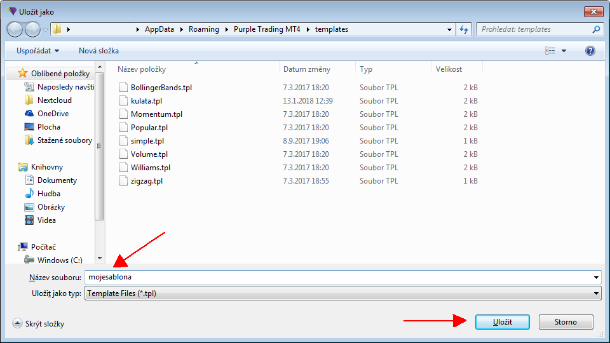Collapse folders with Skrýt složky
Image resolution: width=610 pixels, height=343 pixels.
[38, 323]
